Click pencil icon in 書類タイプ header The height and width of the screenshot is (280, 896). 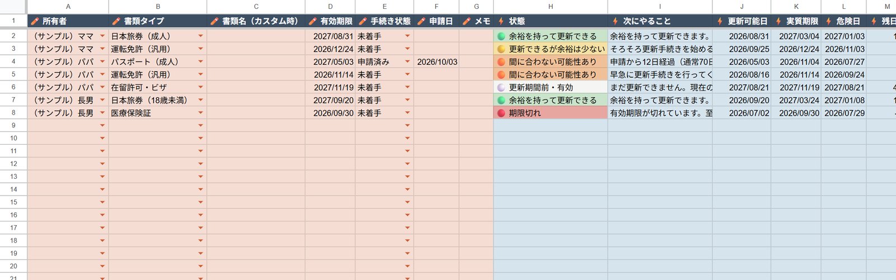pos(116,21)
